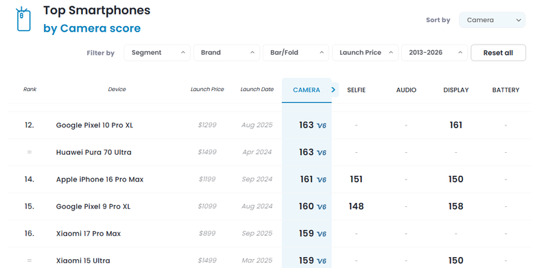Click the $1199 launch price

tap(207, 180)
